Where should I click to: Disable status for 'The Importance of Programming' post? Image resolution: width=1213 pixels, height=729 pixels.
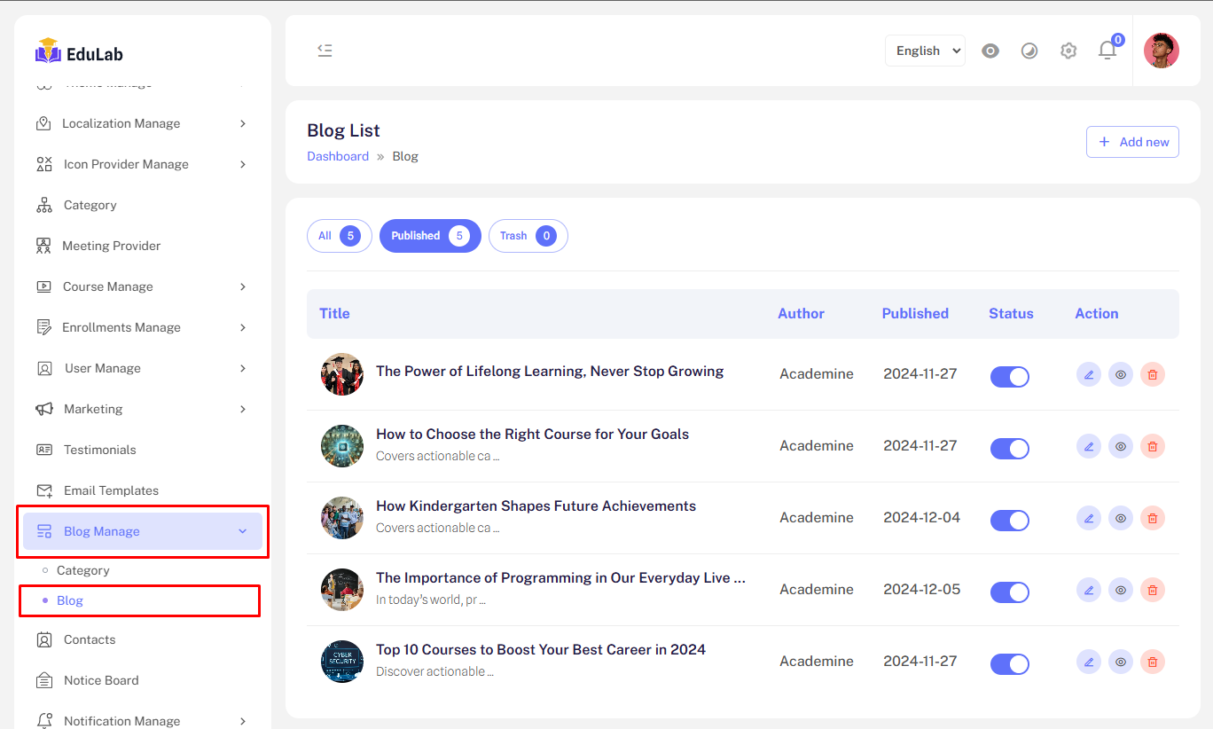pos(1009,592)
